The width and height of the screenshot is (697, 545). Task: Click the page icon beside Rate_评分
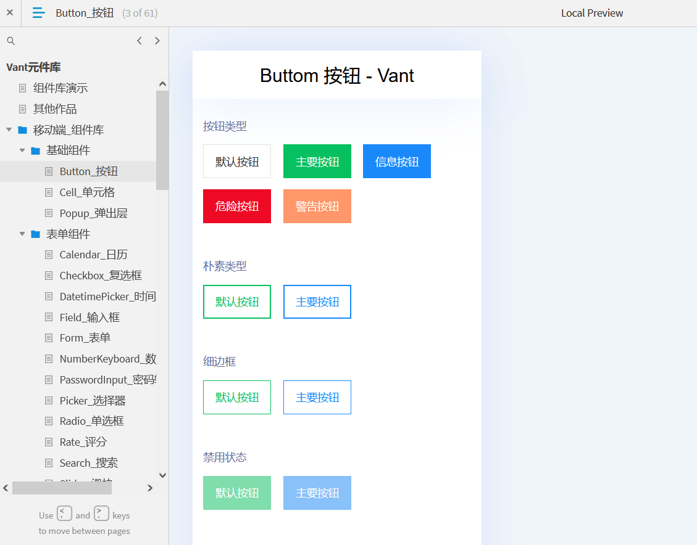49,442
